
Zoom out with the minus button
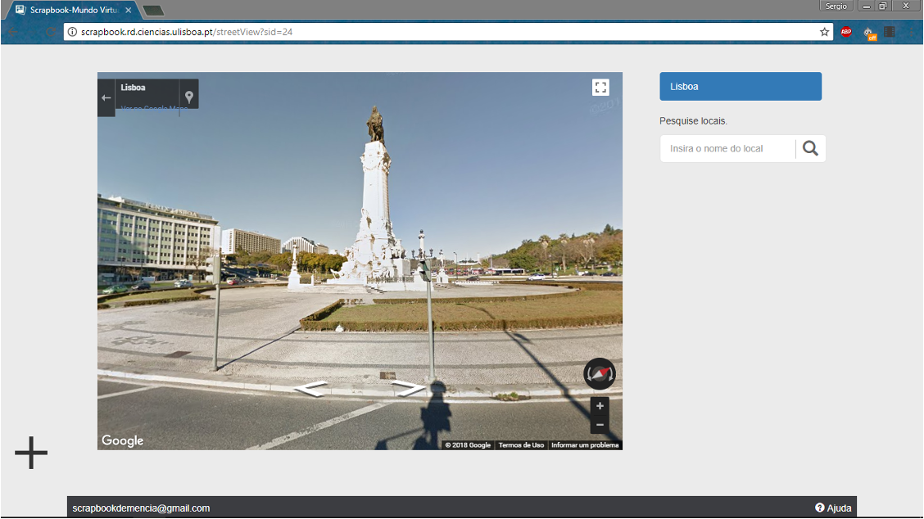(x=600, y=425)
